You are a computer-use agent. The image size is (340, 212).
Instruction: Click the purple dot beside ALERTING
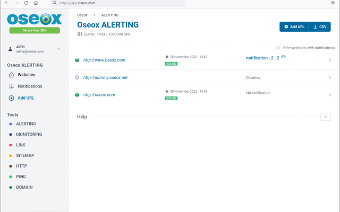pos(11,124)
